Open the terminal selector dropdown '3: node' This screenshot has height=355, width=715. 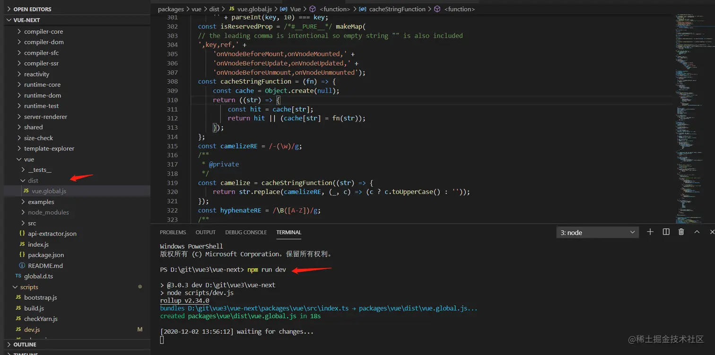pos(598,232)
